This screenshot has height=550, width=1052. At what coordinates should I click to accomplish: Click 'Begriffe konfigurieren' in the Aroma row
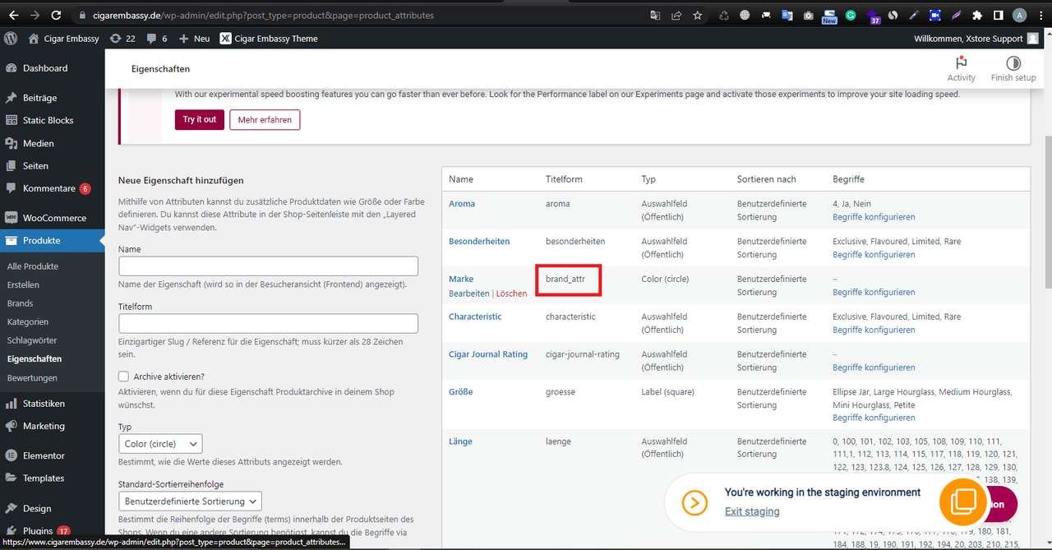874,217
